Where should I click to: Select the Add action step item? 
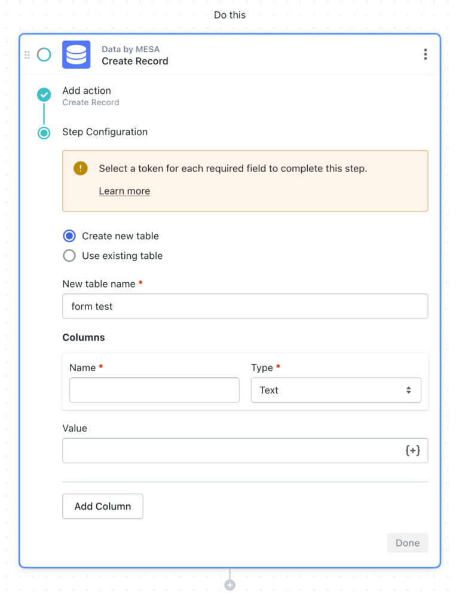(87, 90)
